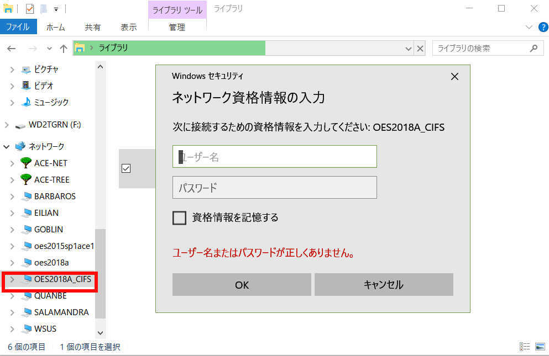Click the Properties quick access toolbar icon
Viewport: 549px width, 356px height.
tap(30, 9)
